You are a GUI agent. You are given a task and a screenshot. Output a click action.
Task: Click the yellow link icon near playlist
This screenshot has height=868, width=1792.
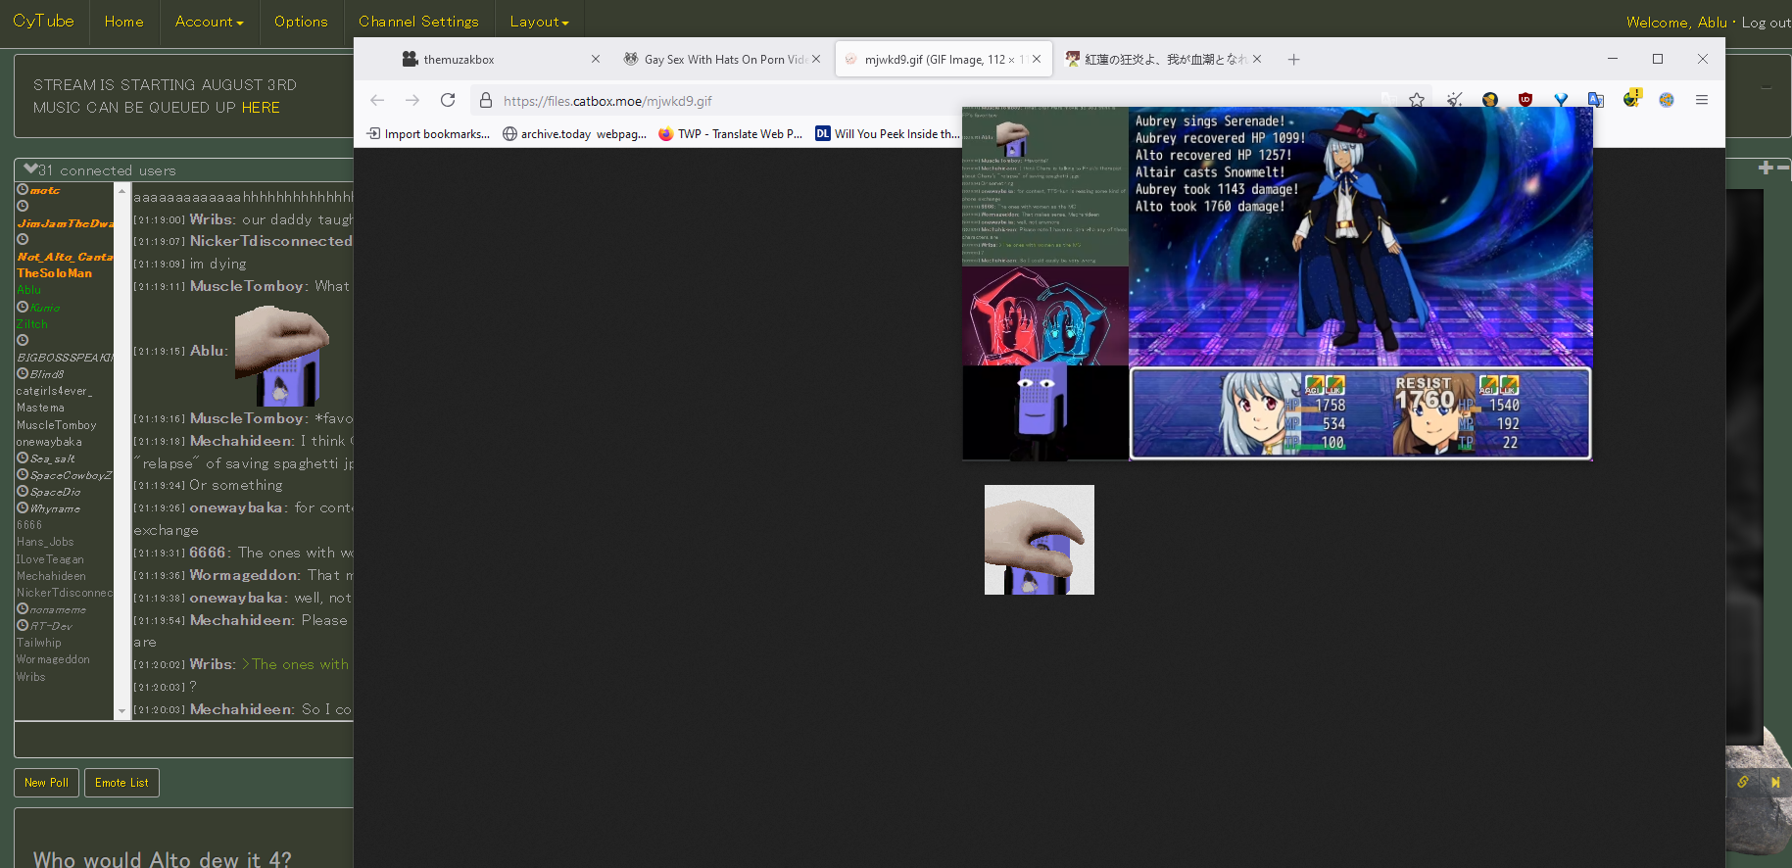point(1743,782)
